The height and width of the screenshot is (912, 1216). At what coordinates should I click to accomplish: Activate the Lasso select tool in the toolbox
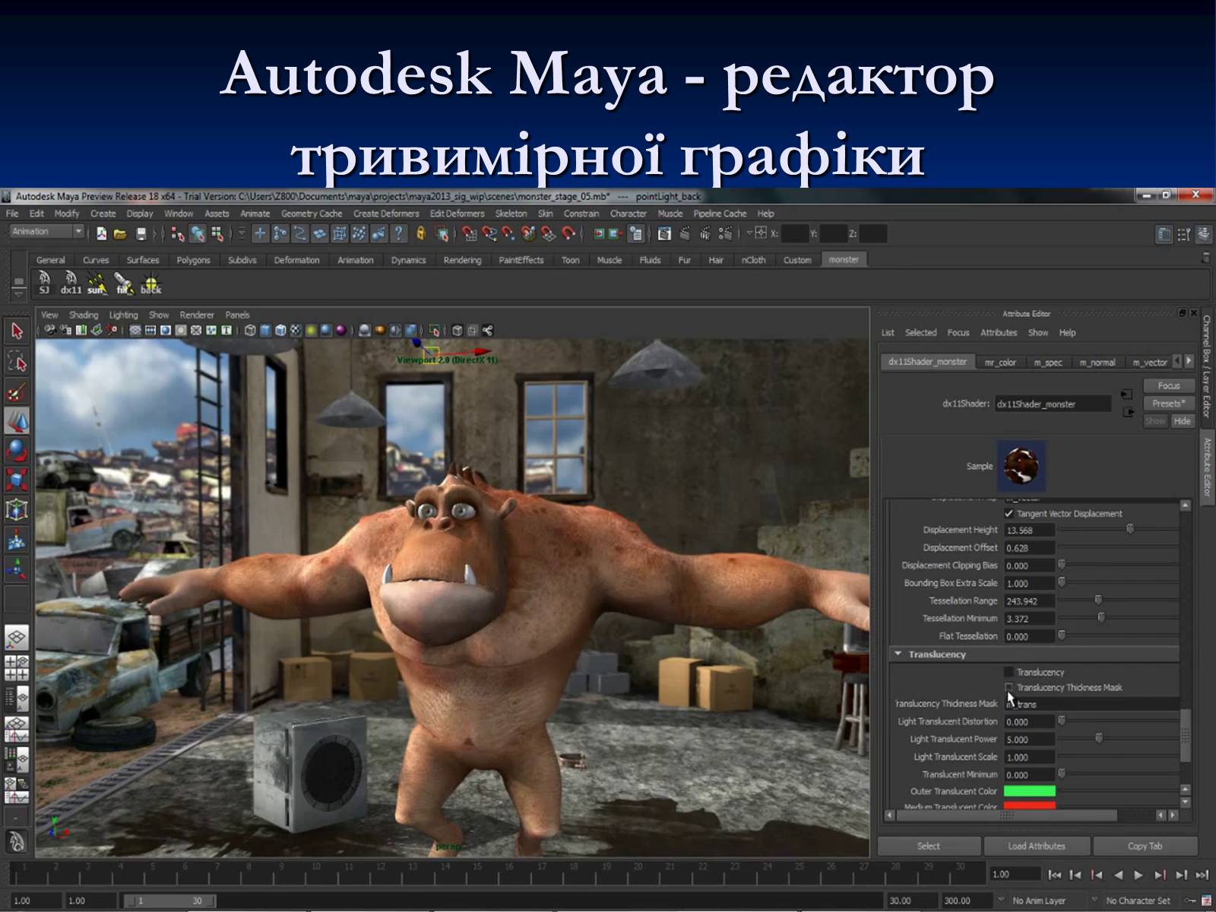click(17, 362)
